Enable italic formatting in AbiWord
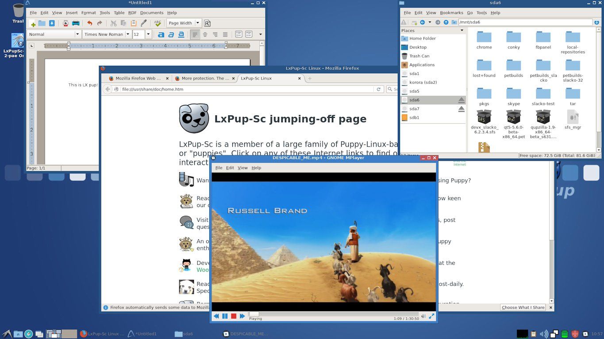Viewport: 604px width, 339px height. click(x=171, y=34)
